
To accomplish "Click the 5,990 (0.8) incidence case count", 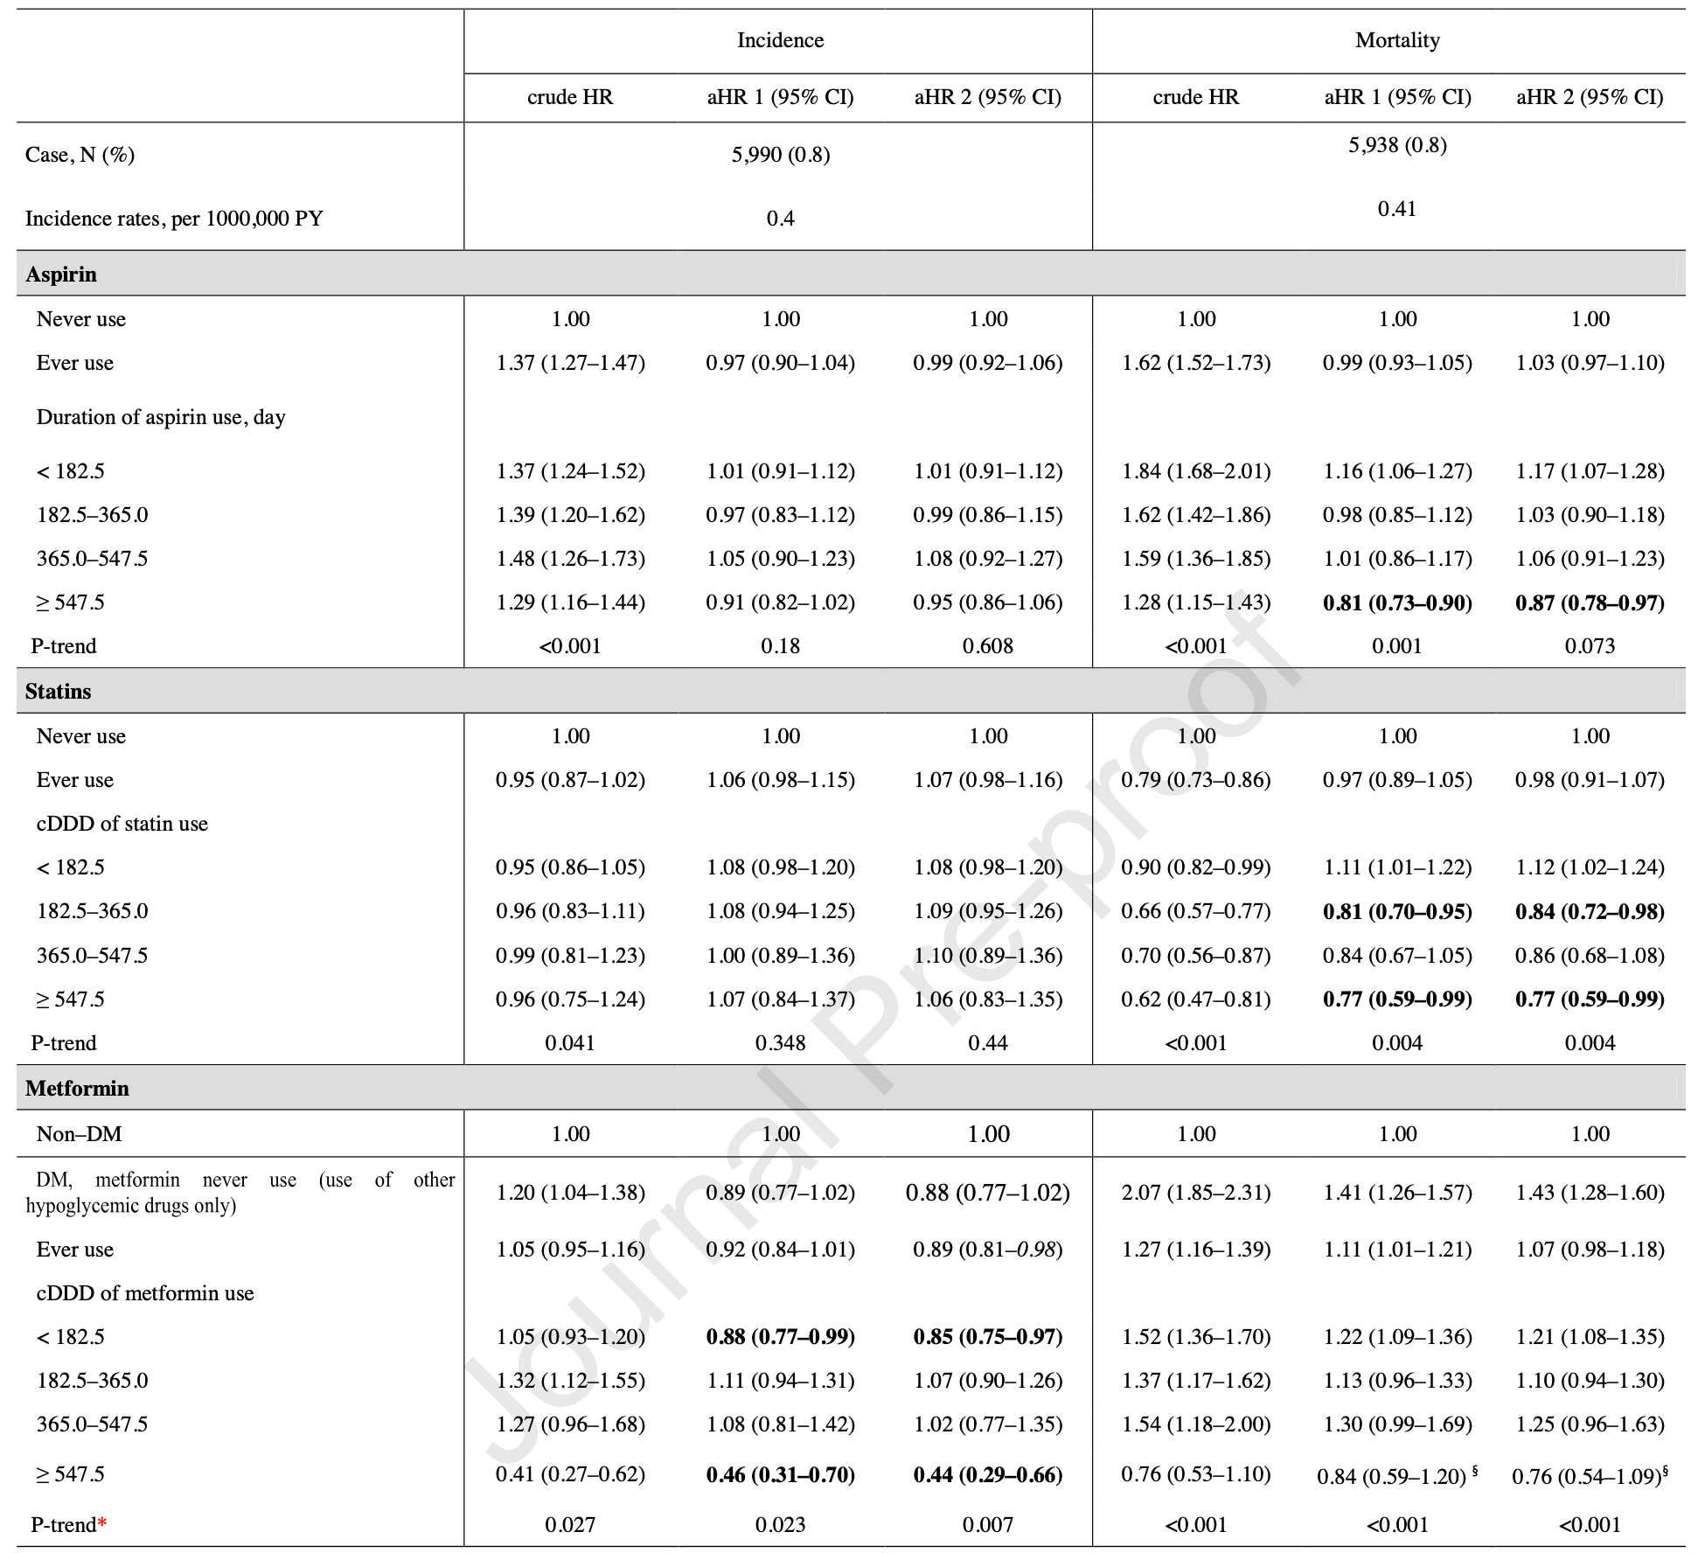I will 780,155.
